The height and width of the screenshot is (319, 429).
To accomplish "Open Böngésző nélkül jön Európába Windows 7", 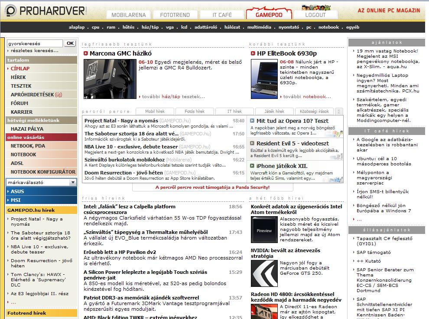I will tap(383, 208).
